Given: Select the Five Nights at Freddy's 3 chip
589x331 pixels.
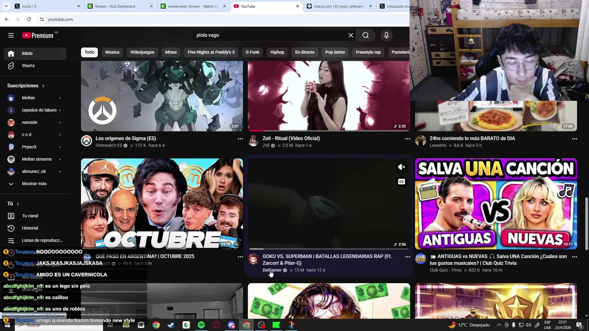Looking at the screenshot, I should 211,52.
